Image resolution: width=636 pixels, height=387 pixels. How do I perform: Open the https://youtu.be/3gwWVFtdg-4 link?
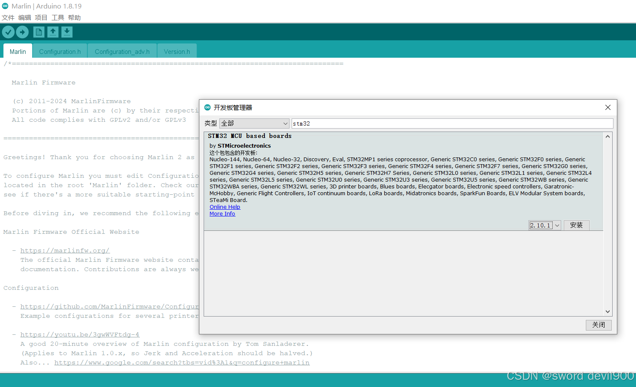[80, 334]
